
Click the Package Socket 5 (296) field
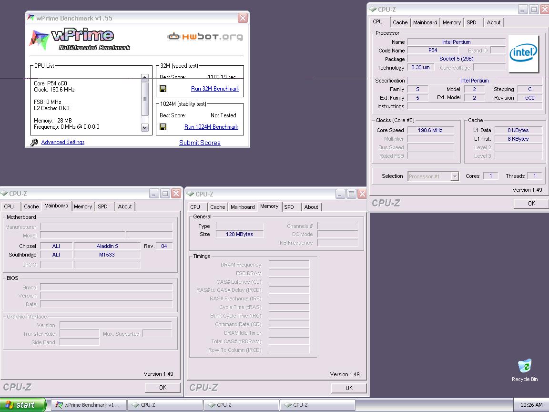[x=457, y=59]
